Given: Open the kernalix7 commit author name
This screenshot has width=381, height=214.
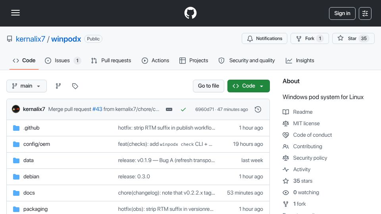Looking at the screenshot, I should tap(34, 109).
